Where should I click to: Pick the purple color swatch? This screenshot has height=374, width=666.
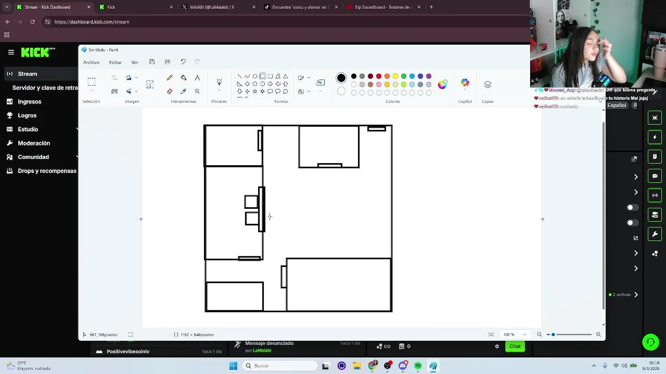[x=429, y=76]
